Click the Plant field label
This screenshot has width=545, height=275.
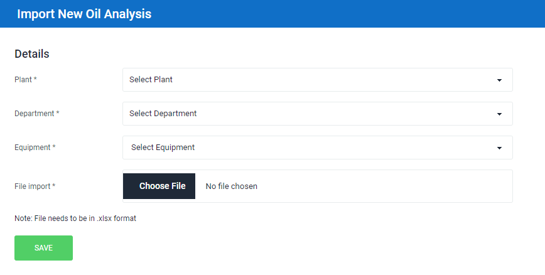pos(26,80)
